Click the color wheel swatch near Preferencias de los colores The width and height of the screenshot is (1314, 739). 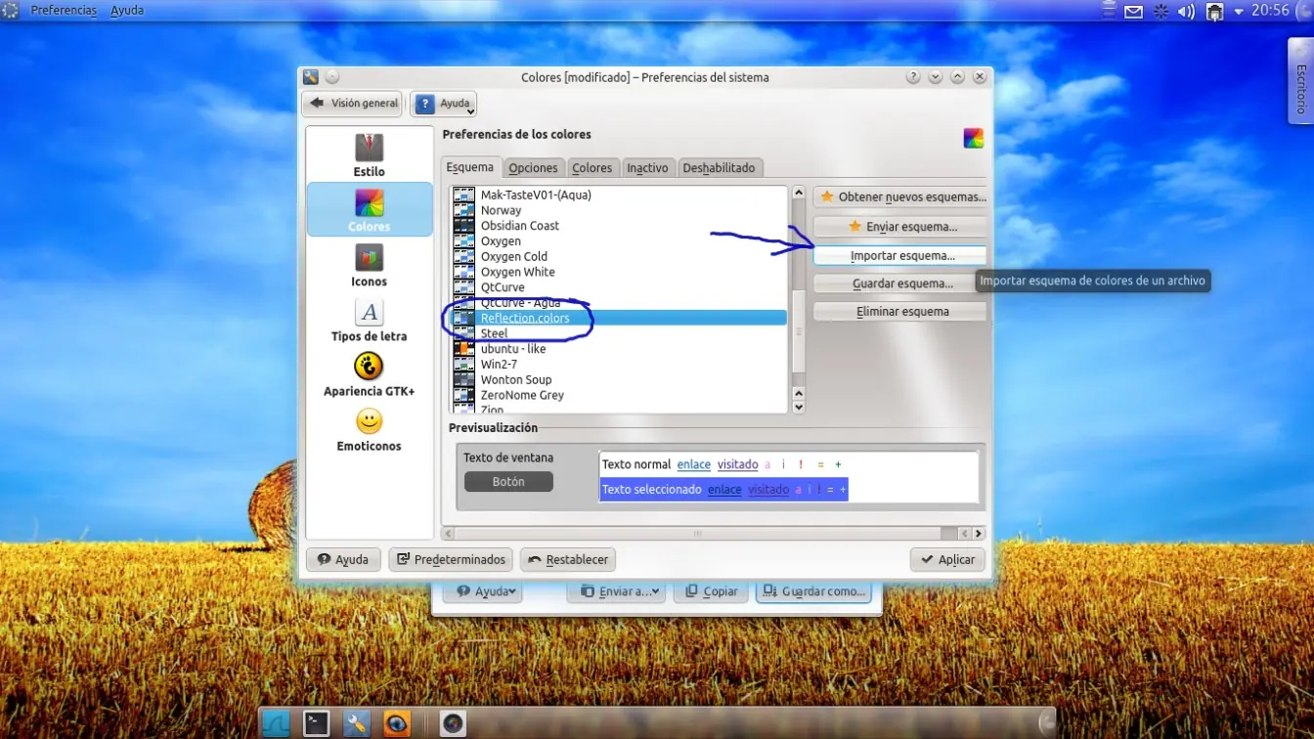point(973,137)
